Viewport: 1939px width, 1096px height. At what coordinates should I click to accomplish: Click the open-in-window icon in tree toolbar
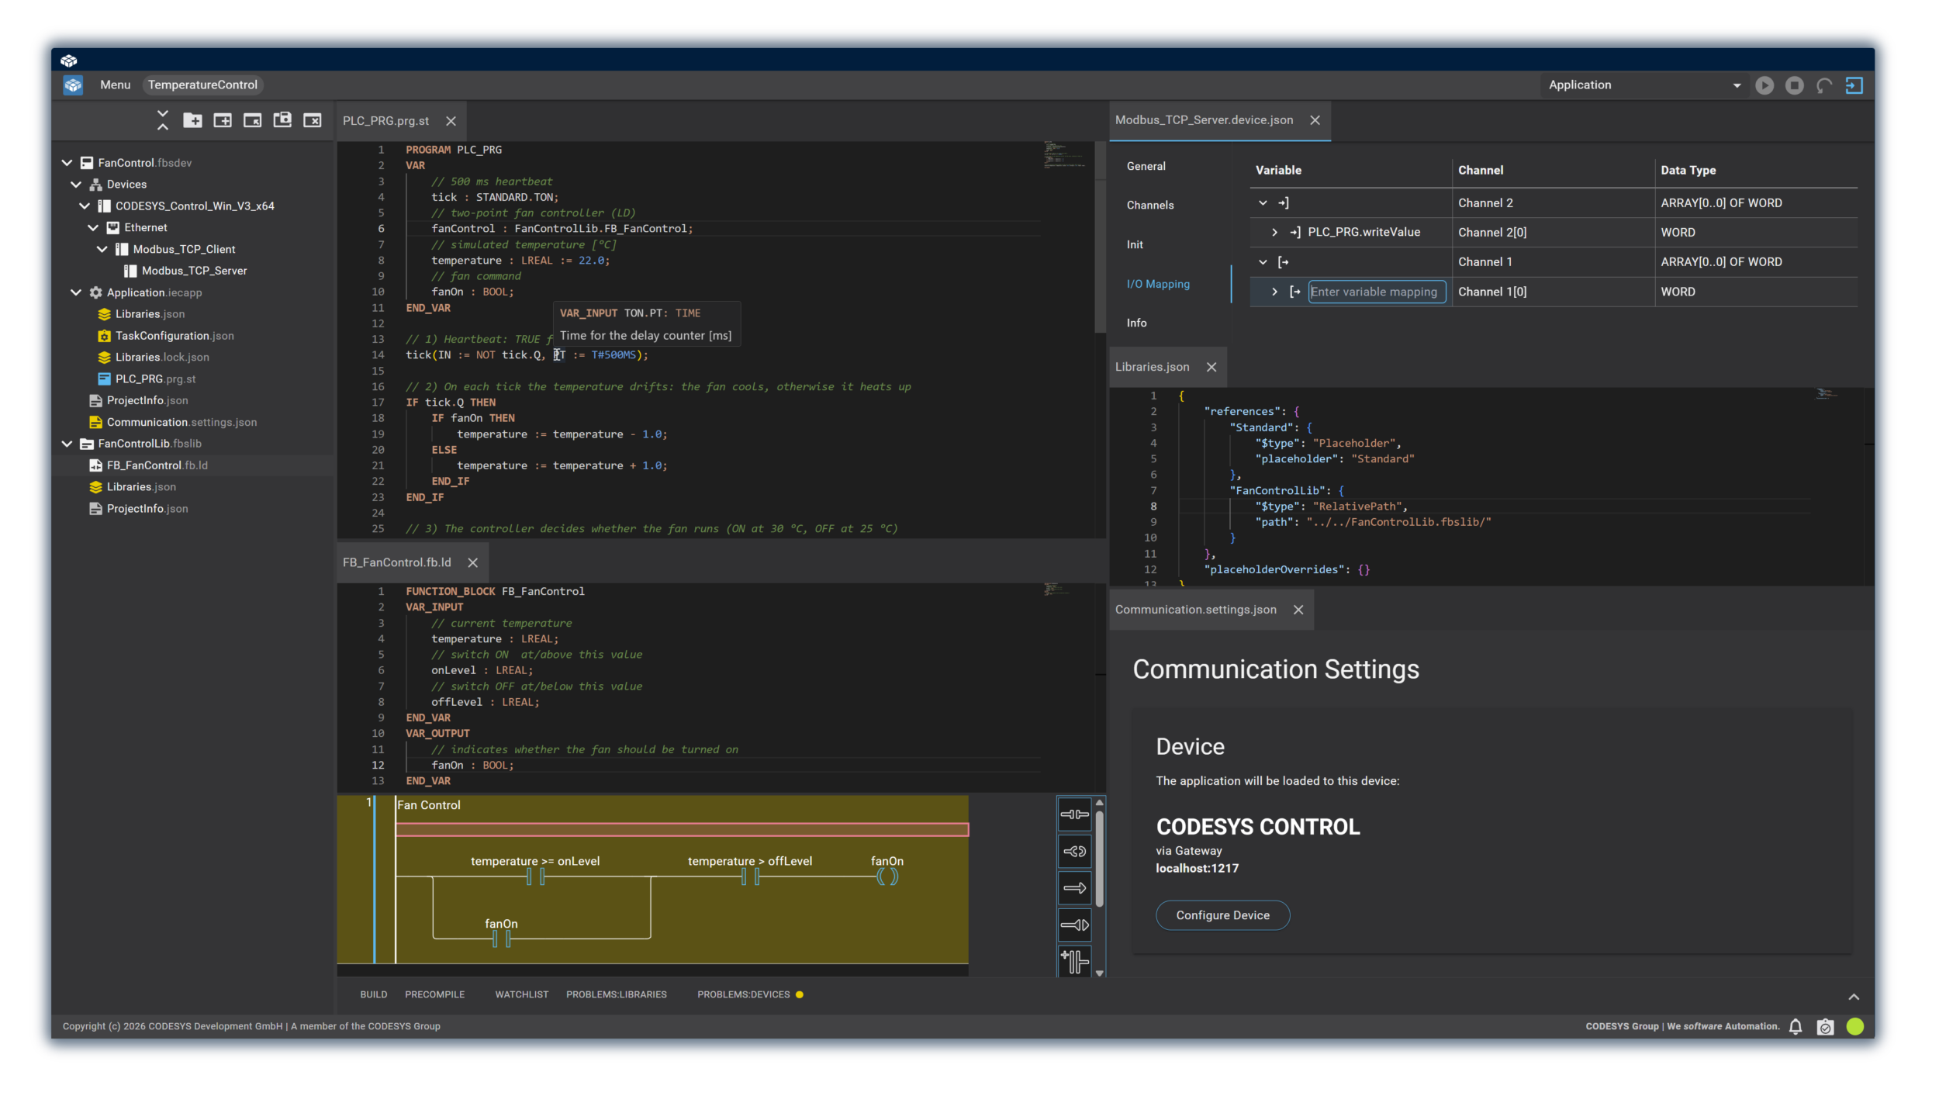click(x=252, y=120)
